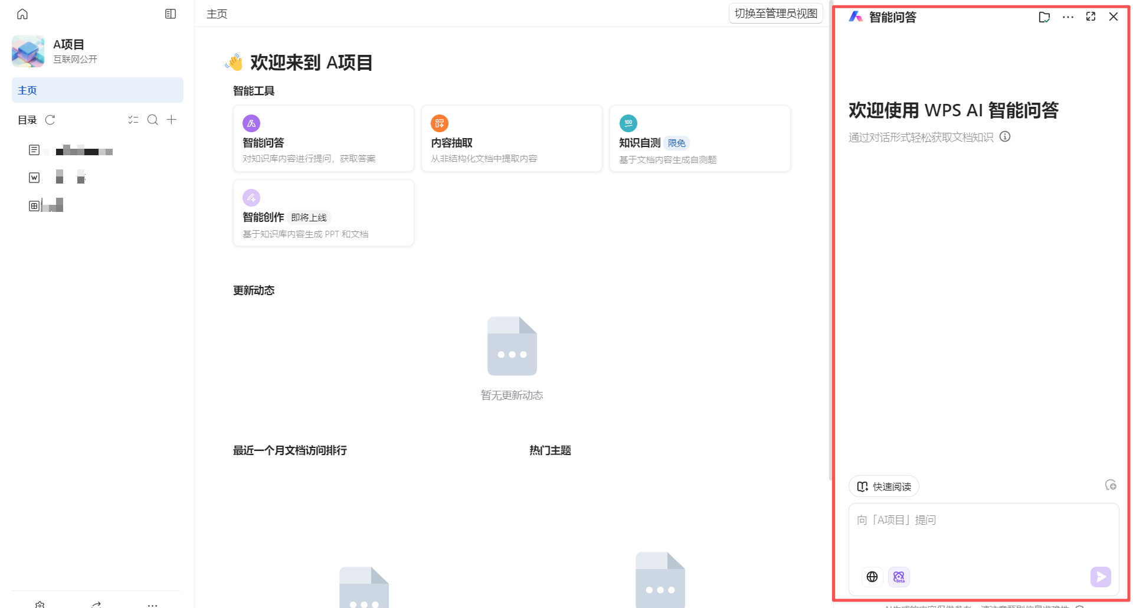The width and height of the screenshot is (1133, 608).
Task: Select 主页 in the left sidebar
Action: click(97, 90)
